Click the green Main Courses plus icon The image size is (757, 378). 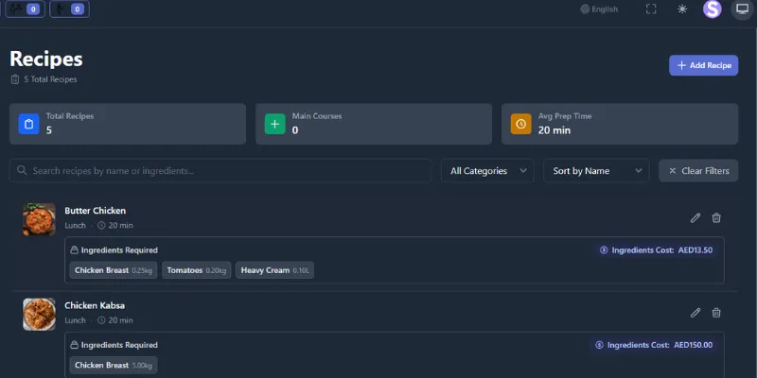(x=274, y=124)
